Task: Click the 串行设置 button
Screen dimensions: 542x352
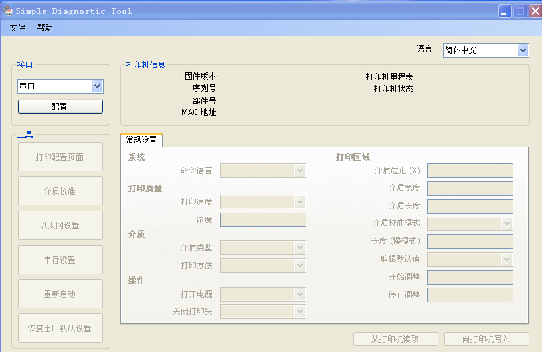Action: pos(60,260)
